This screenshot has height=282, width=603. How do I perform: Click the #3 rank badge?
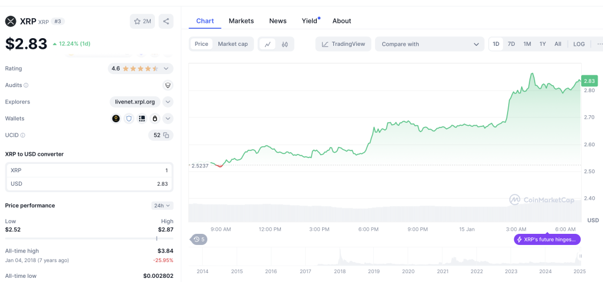pyautogui.click(x=58, y=22)
